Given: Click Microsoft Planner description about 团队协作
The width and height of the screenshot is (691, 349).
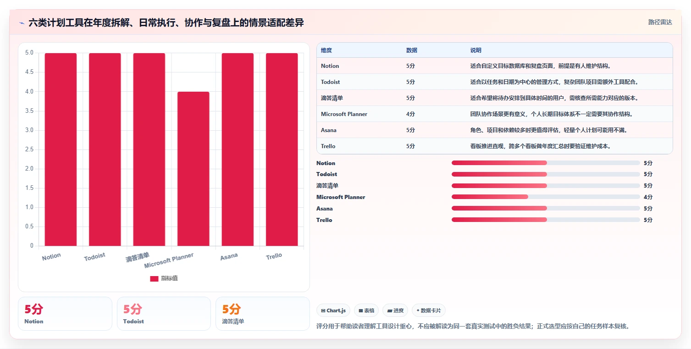Looking at the screenshot, I should pyautogui.click(x=552, y=114).
